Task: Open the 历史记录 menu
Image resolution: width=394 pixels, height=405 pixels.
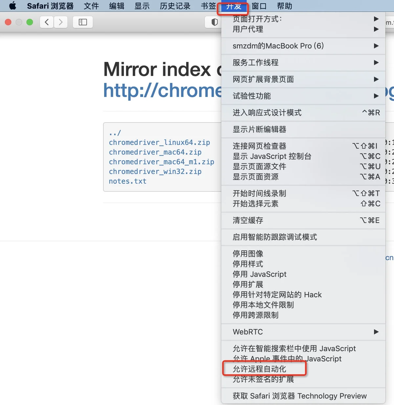Action: coord(175,6)
